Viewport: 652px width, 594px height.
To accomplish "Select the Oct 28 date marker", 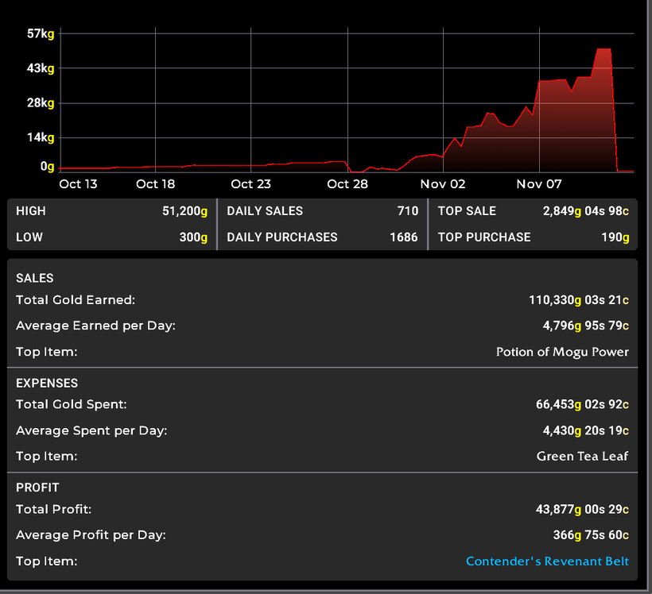I will click(347, 184).
